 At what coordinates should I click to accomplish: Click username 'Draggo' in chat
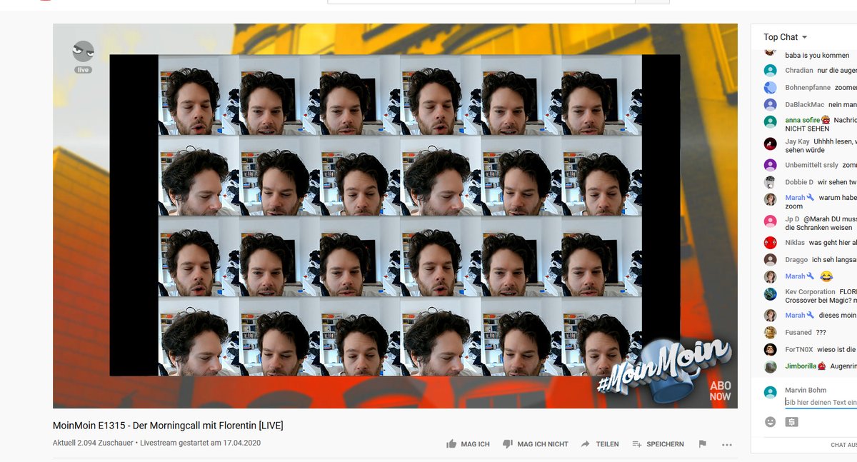pos(796,260)
